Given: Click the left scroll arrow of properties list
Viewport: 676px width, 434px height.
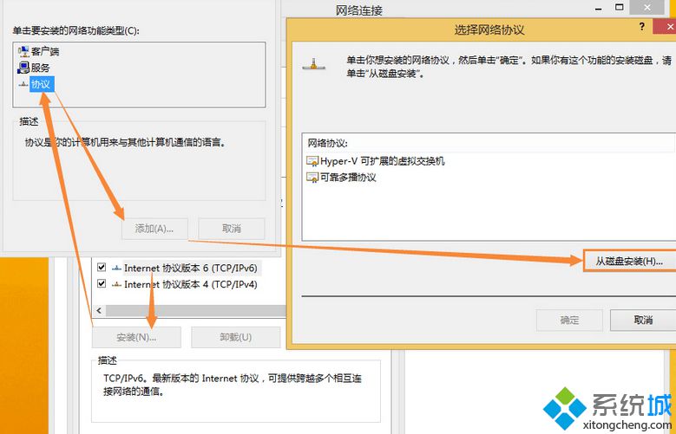Looking at the screenshot, I should 99,310.
